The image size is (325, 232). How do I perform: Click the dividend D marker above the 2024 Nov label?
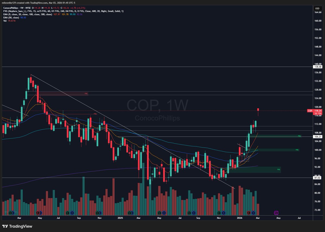coord(100,213)
